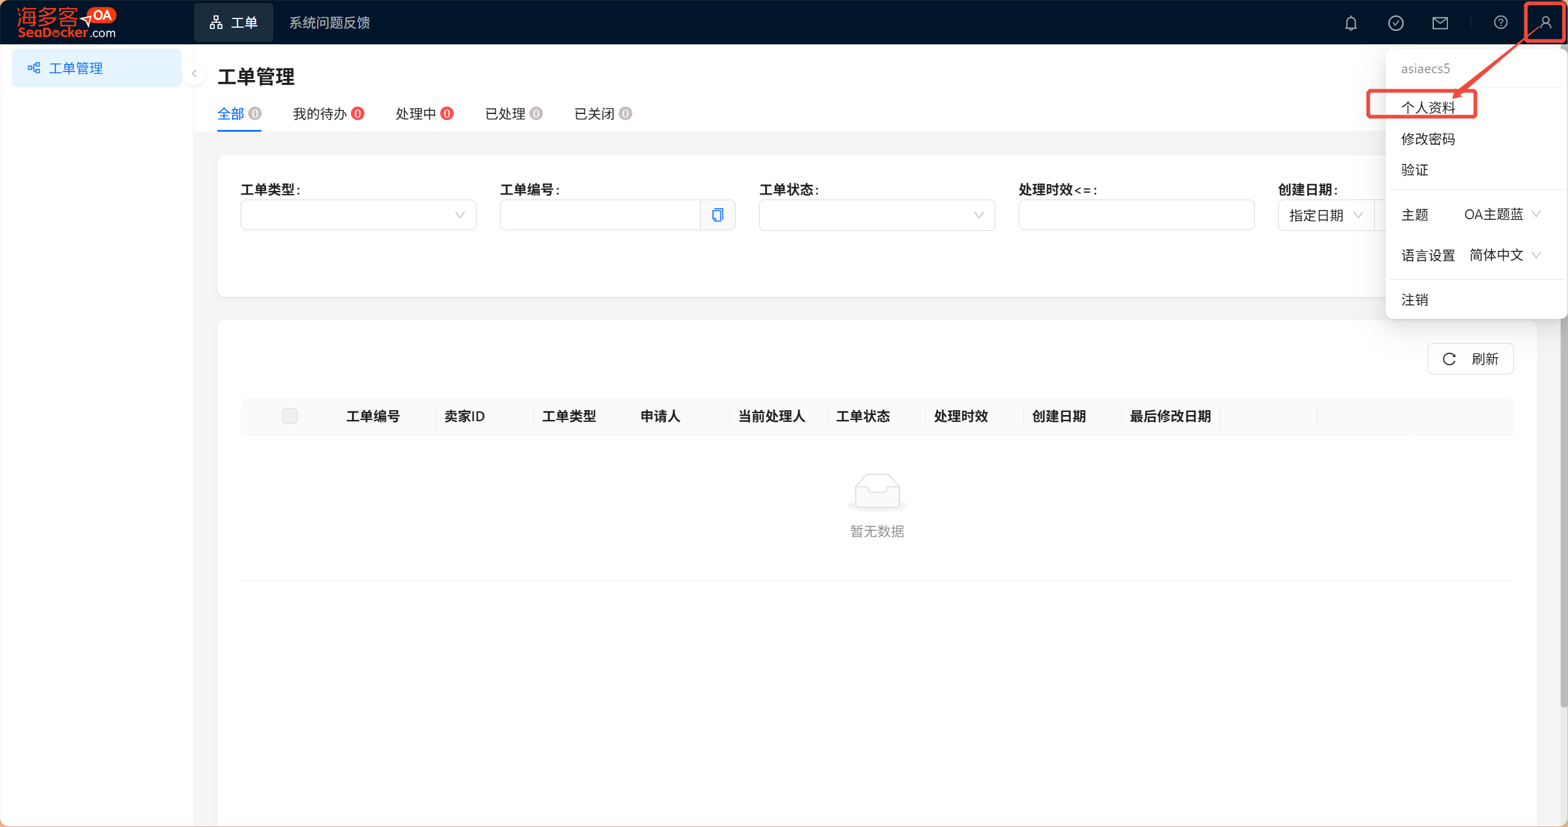Select 个人资料 from the user menu

click(1428, 107)
